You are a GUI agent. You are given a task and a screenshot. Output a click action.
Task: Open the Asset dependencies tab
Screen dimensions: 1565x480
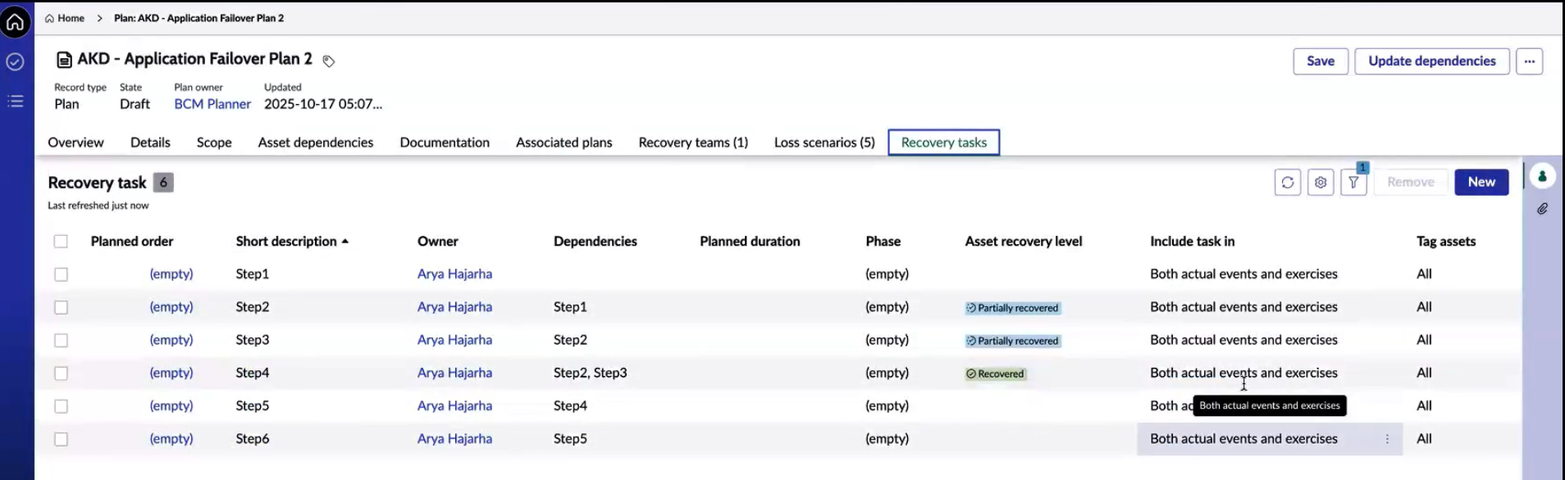coord(316,143)
